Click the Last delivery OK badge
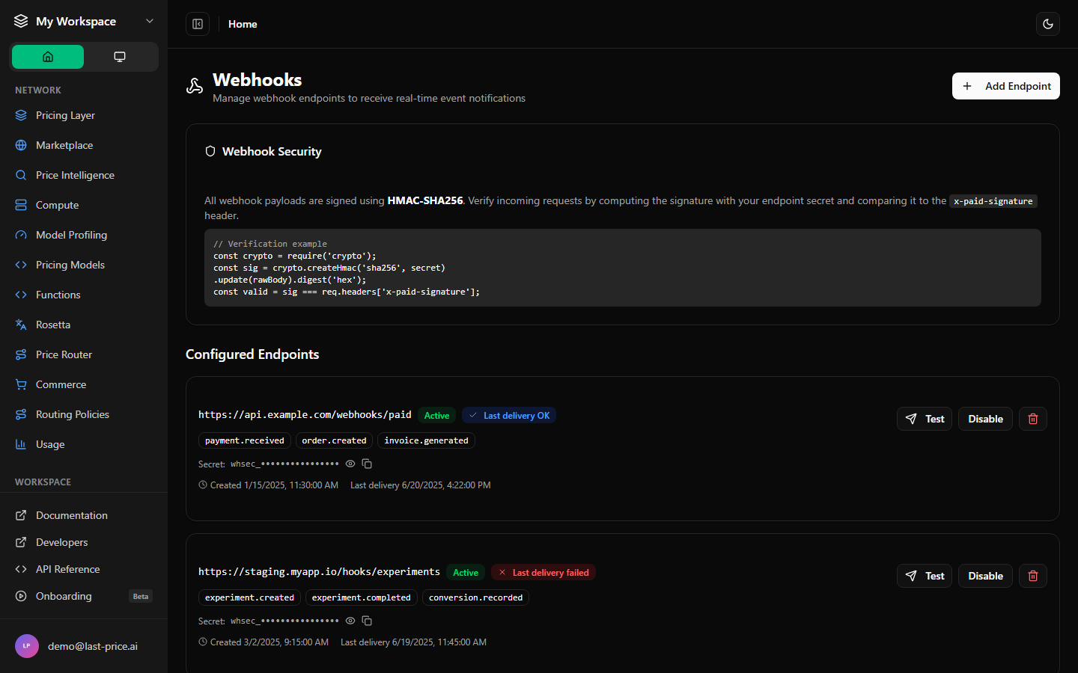1078x673 pixels. 509,416
